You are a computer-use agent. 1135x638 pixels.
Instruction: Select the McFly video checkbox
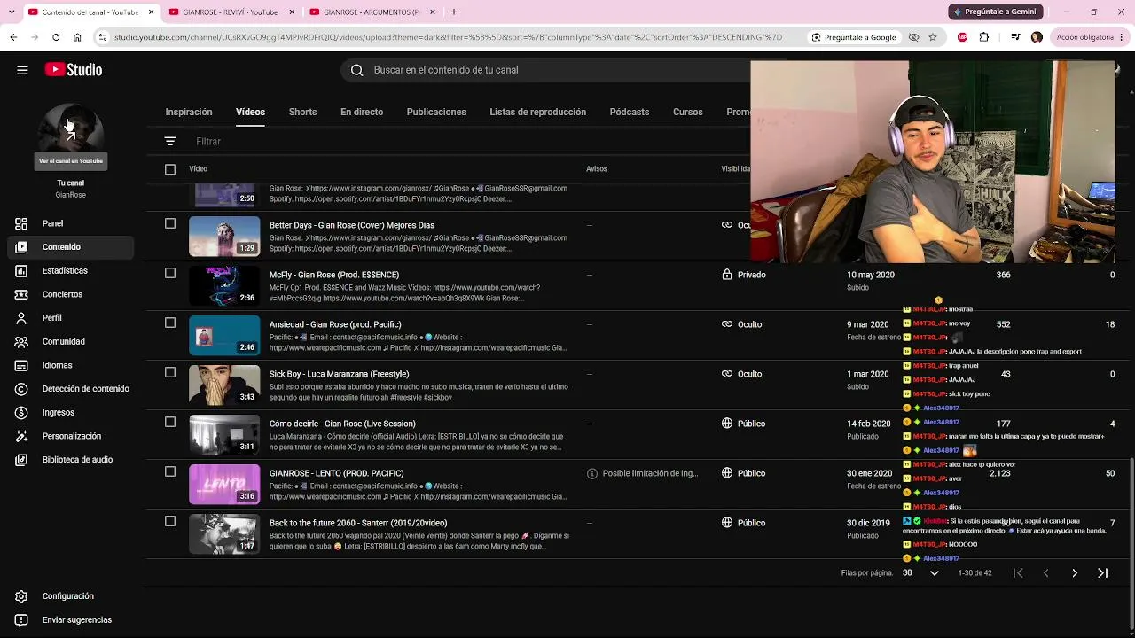point(170,274)
